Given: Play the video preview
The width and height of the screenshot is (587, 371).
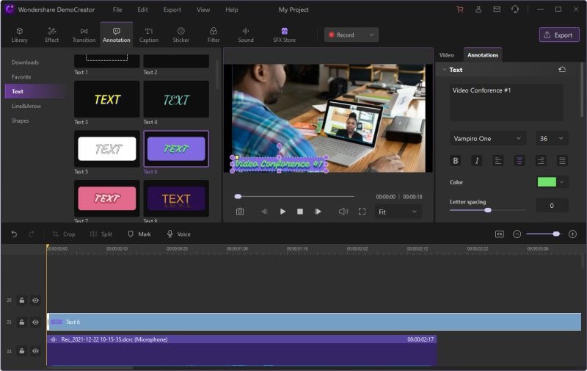Looking at the screenshot, I should click(x=282, y=212).
